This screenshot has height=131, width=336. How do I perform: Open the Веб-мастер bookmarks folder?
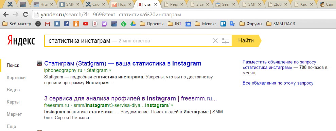17,24
